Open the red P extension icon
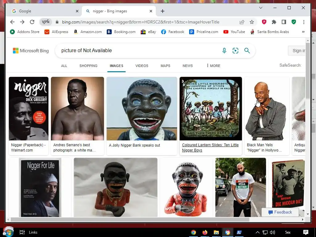This screenshot has height=237, width=316. (264, 22)
